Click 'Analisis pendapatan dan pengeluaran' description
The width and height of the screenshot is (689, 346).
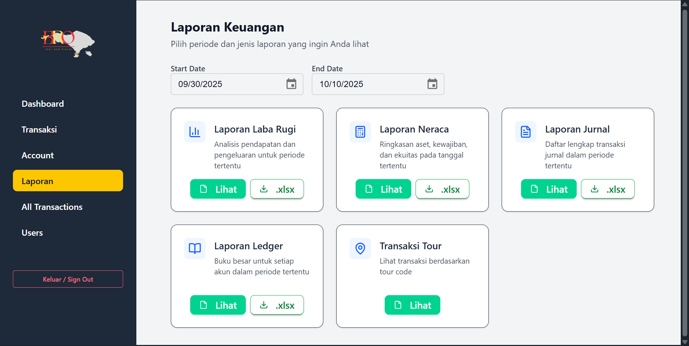pyautogui.click(x=259, y=155)
